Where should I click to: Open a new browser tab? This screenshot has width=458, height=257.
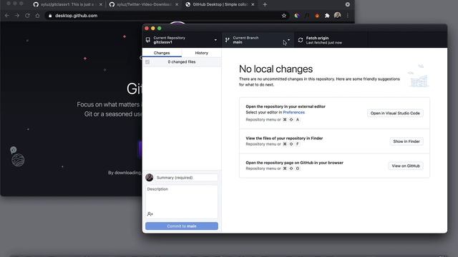pyautogui.click(x=265, y=4)
